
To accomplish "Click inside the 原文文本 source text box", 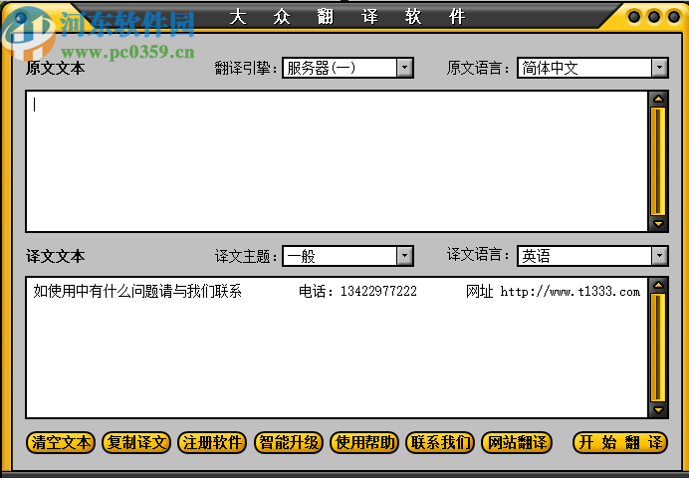I will tap(337, 161).
